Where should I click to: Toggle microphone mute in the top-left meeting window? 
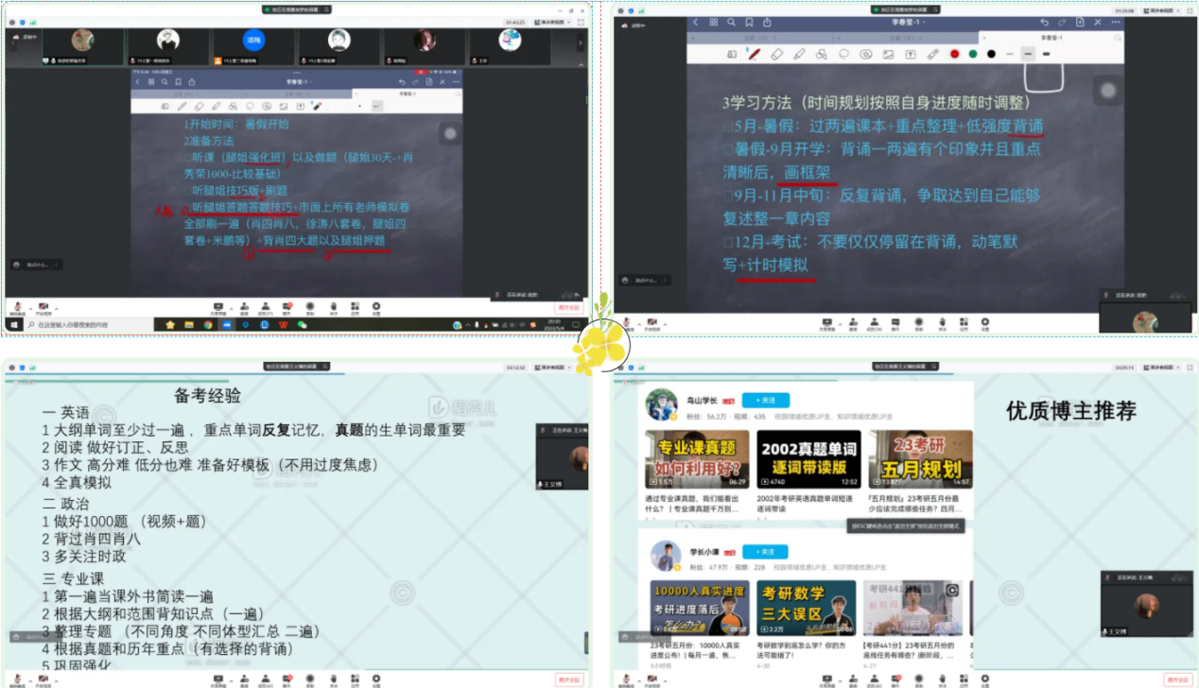16,306
